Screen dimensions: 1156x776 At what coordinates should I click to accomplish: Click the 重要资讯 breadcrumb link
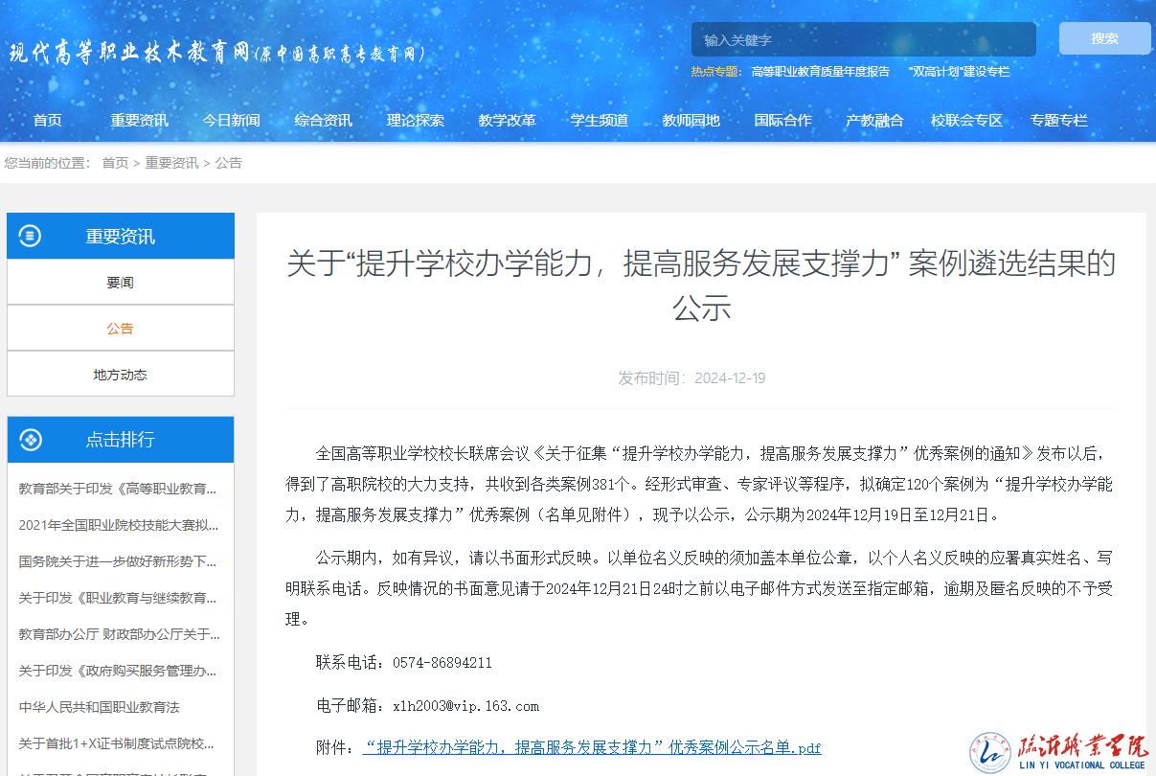[171, 163]
